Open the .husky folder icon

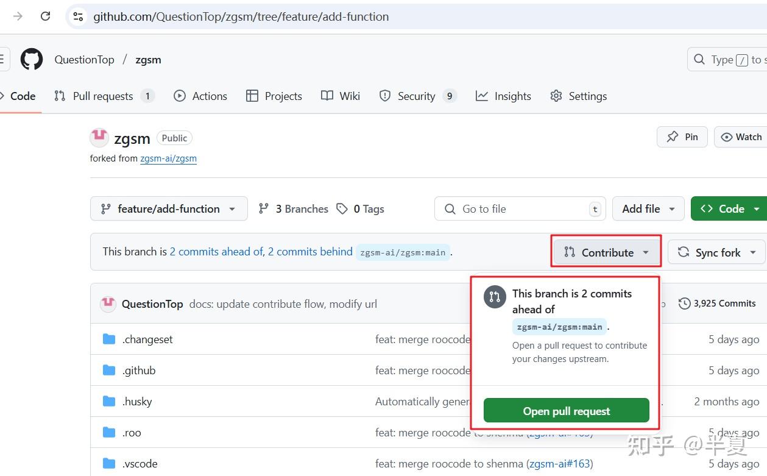coord(109,401)
